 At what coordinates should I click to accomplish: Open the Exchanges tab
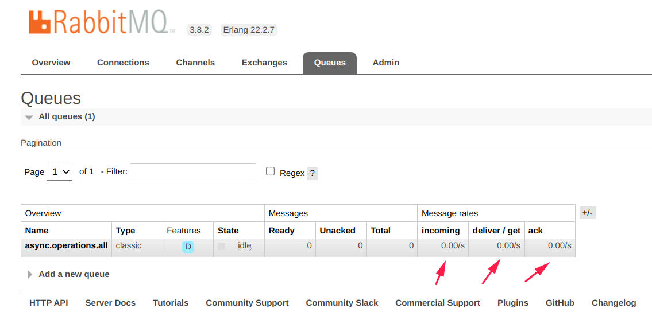[264, 63]
